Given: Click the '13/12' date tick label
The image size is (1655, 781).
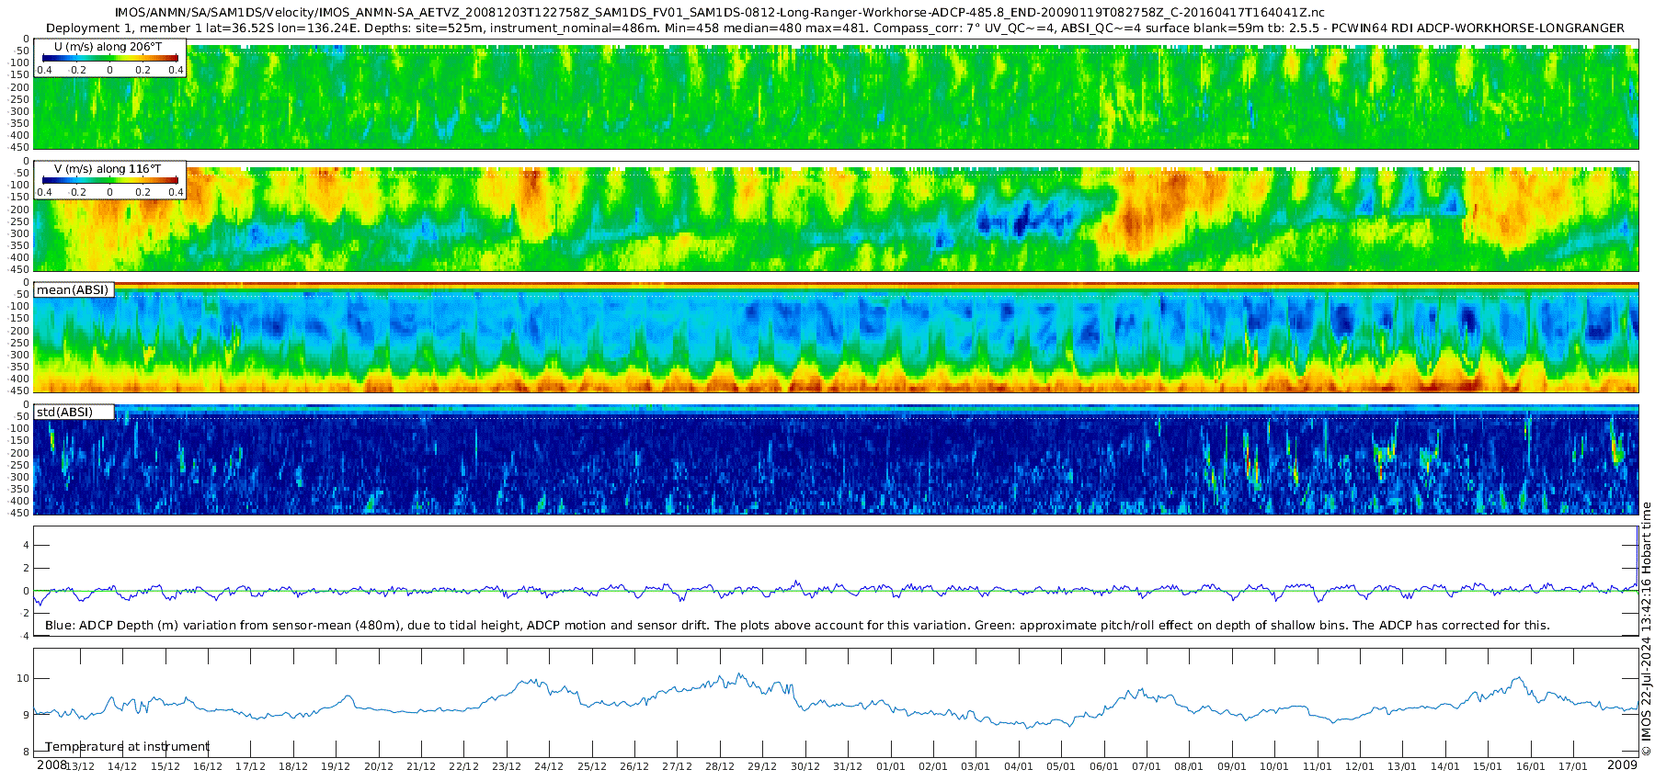Looking at the screenshot, I should pyautogui.click(x=79, y=767).
